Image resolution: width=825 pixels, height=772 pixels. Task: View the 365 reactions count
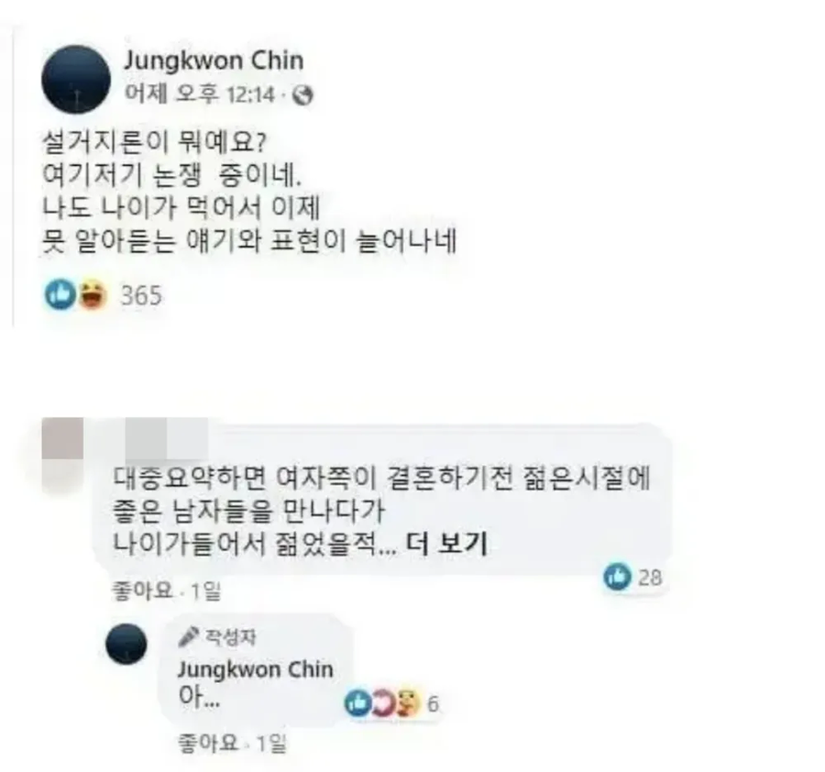pyautogui.click(x=141, y=295)
